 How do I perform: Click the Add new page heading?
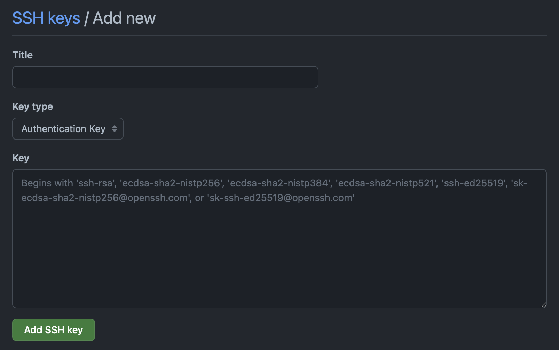124,18
